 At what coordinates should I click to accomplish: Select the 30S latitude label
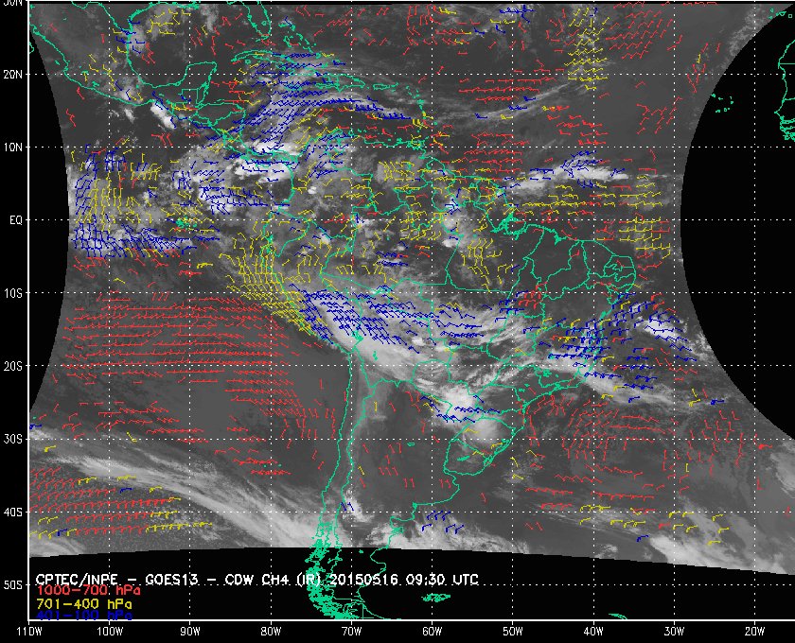coord(12,439)
